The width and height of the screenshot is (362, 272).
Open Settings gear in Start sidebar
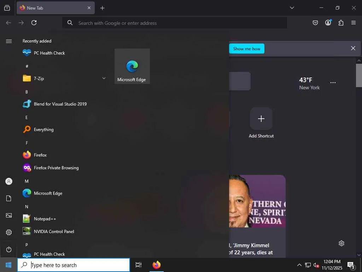pos(9,232)
